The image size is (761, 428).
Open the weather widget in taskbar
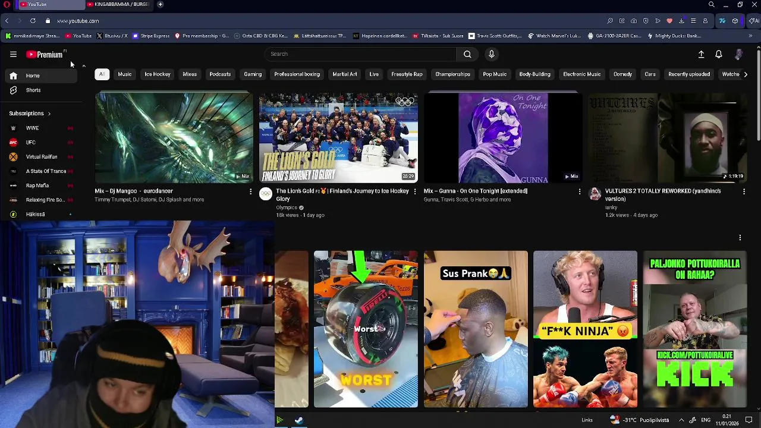point(639,420)
